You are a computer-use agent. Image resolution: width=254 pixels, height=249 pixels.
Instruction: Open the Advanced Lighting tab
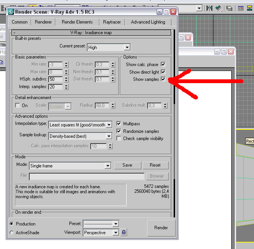[148, 22]
